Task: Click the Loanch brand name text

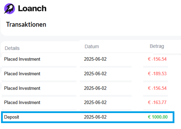Action: tap(32, 9)
